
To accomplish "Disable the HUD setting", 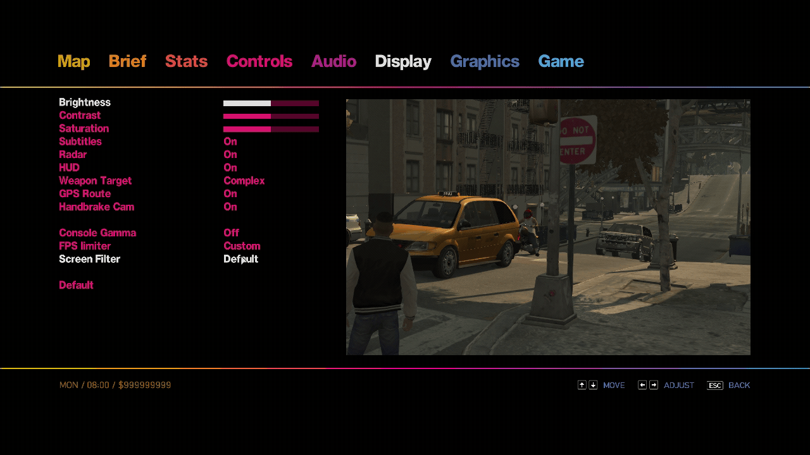I will click(x=230, y=167).
